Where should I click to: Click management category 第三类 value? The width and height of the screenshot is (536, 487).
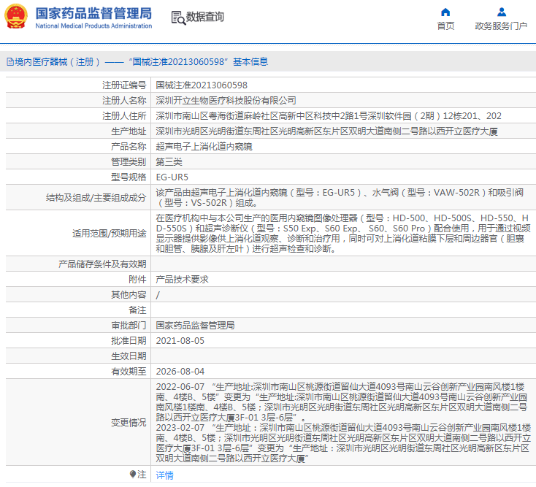point(169,162)
